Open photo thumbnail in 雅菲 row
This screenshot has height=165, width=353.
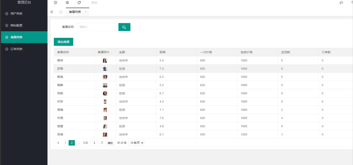(x=105, y=61)
